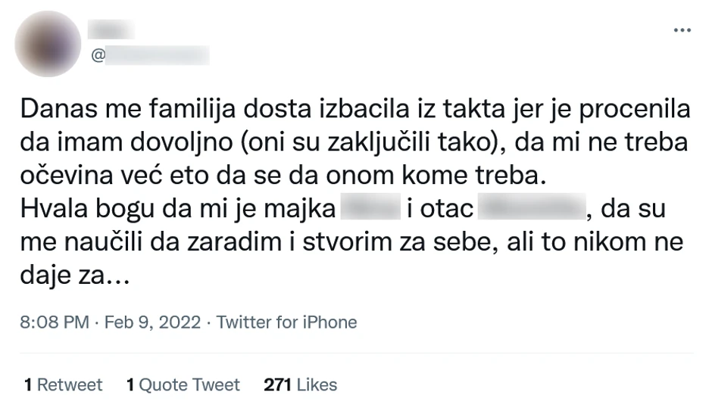The height and width of the screenshot is (411, 712).
Task: Click the blurred profile avatar
Action: click(47, 43)
